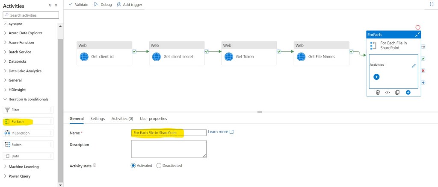Switch to the Settings tab
The image size is (438, 187).
pyautogui.click(x=98, y=118)
